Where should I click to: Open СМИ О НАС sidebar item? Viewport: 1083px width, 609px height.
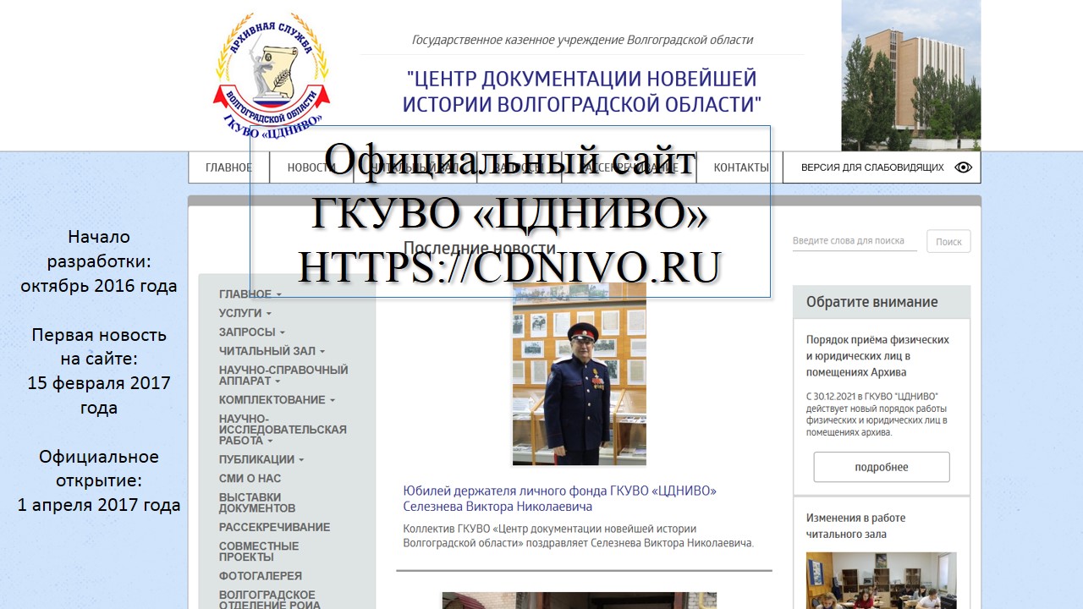250,479
